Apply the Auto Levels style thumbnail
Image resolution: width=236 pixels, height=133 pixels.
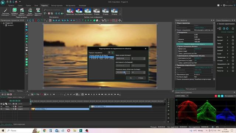(x=79, y=12)
